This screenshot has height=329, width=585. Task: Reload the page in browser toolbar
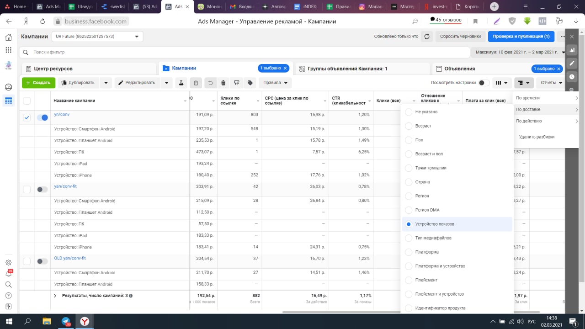point(43,21)
